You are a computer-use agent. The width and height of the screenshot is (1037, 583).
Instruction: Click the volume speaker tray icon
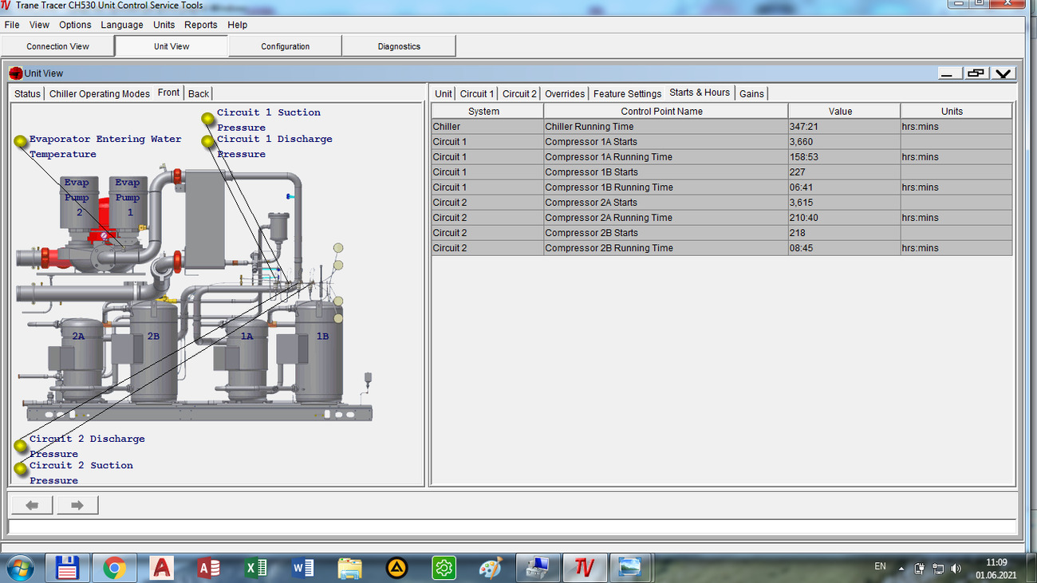(x=956, y=569)
